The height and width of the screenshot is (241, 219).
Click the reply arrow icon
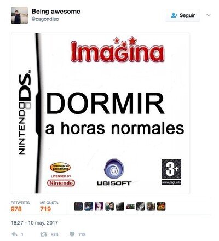click(x=14, y=234)
